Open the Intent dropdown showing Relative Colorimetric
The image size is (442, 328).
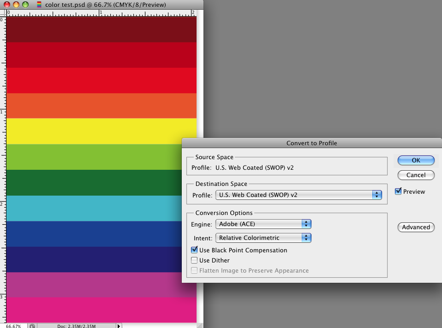(263, 238)
